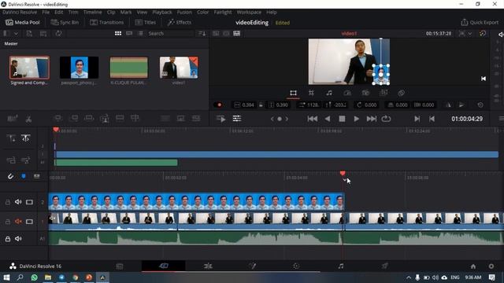This screenshot has width=504, height=283.
Task: Toggle the red transform enable switch
Action: 219,105
